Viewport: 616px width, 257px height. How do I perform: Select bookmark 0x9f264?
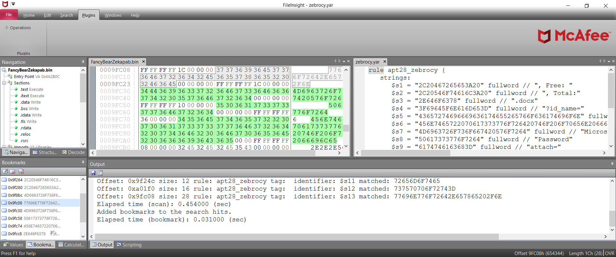40,180
